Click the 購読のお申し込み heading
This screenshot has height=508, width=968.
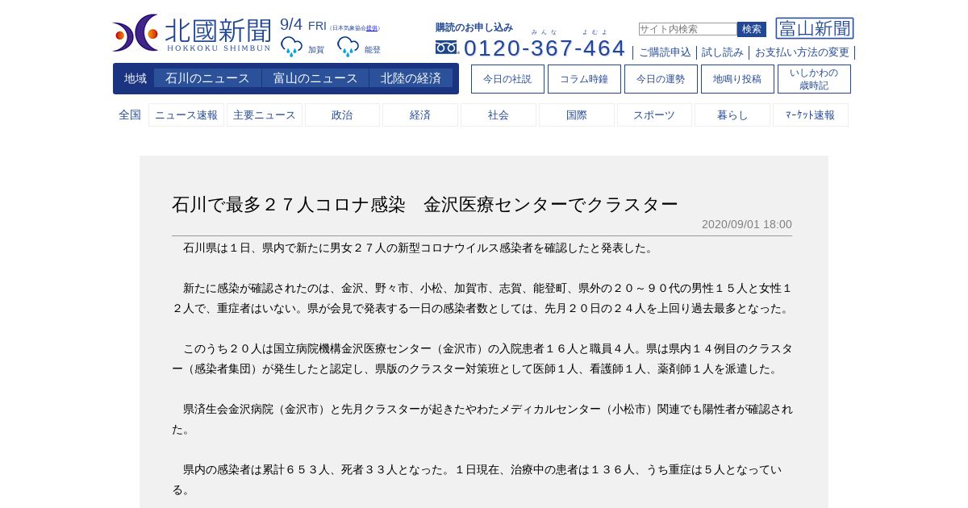[474, 27]
